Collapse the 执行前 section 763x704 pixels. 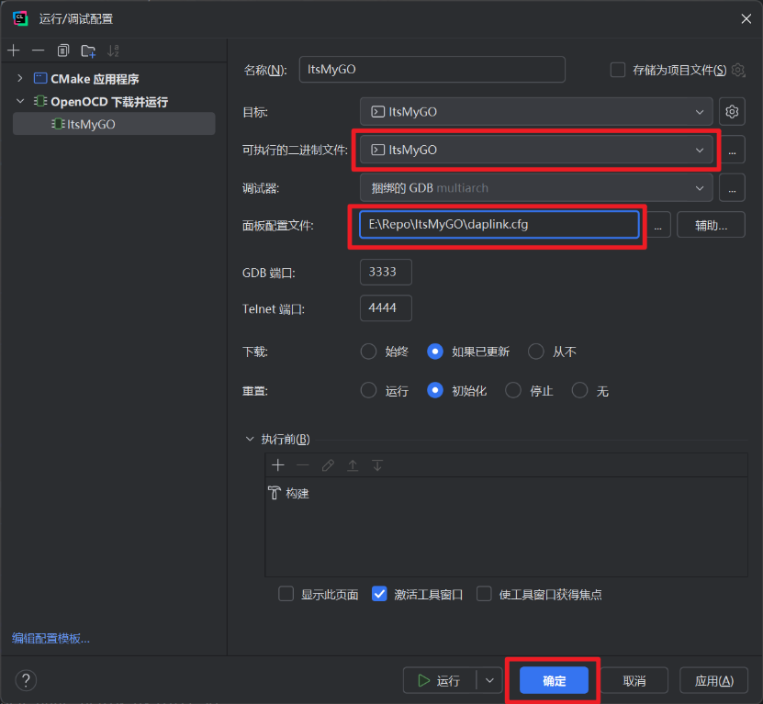250,439
